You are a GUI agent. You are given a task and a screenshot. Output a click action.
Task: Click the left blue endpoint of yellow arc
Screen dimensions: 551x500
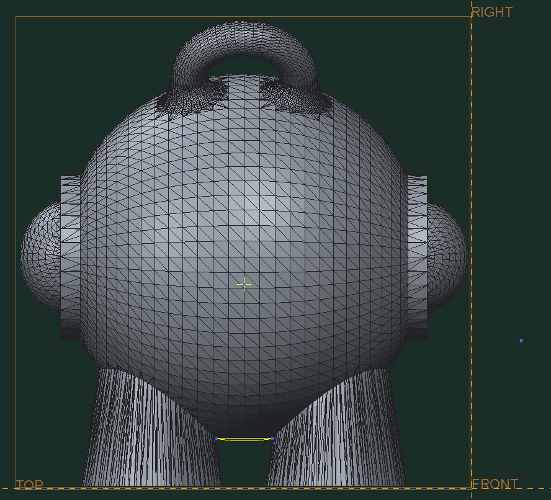coord(217,439)
